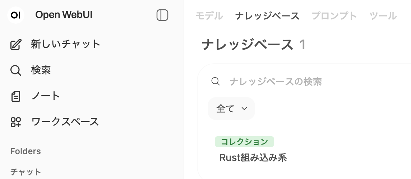Open 新しいチャット from the sidebar
This screenshot has width=411, height=179.
66,45
